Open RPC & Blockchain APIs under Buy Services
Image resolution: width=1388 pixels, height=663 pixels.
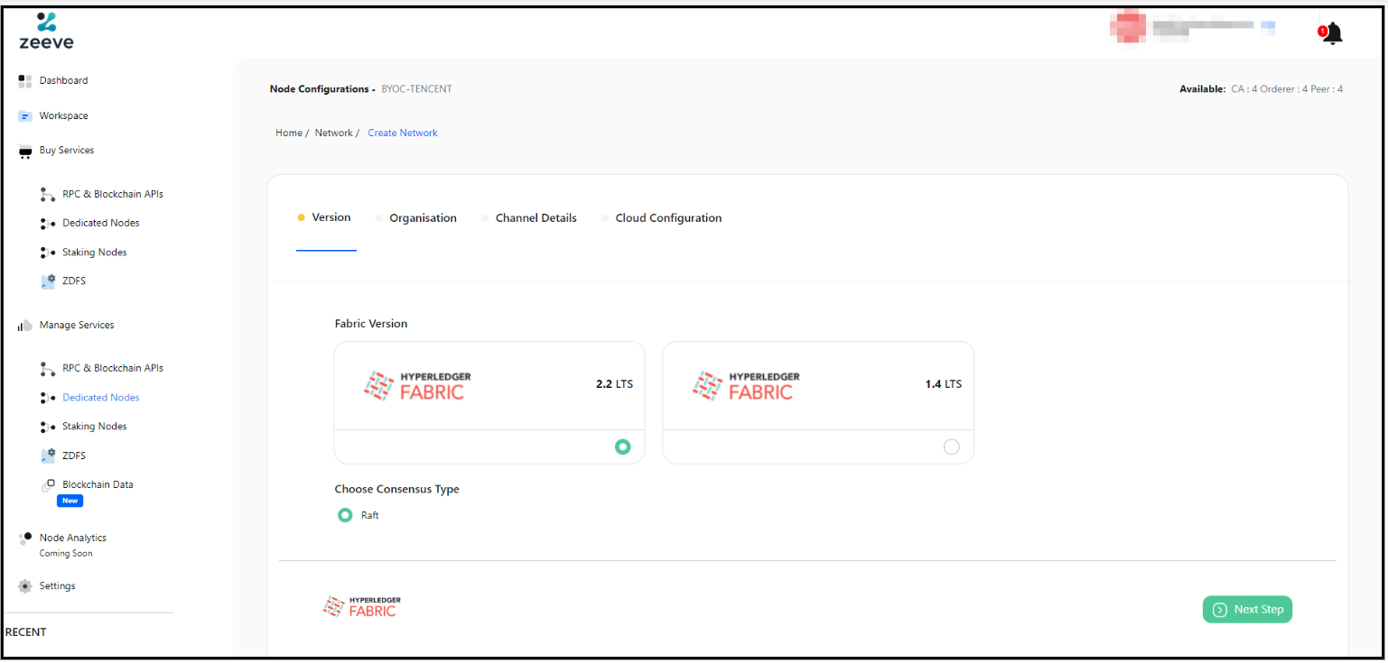(112, 194)
